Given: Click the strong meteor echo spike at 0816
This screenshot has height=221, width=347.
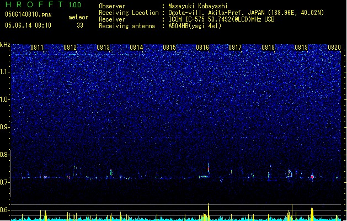Looking at the screenshot, I should (x=208, y=169).
